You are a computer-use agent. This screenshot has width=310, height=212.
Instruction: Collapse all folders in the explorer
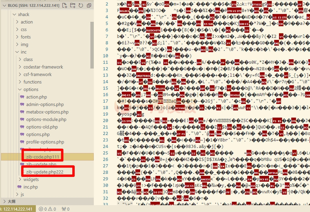click(x=89, y=6)
